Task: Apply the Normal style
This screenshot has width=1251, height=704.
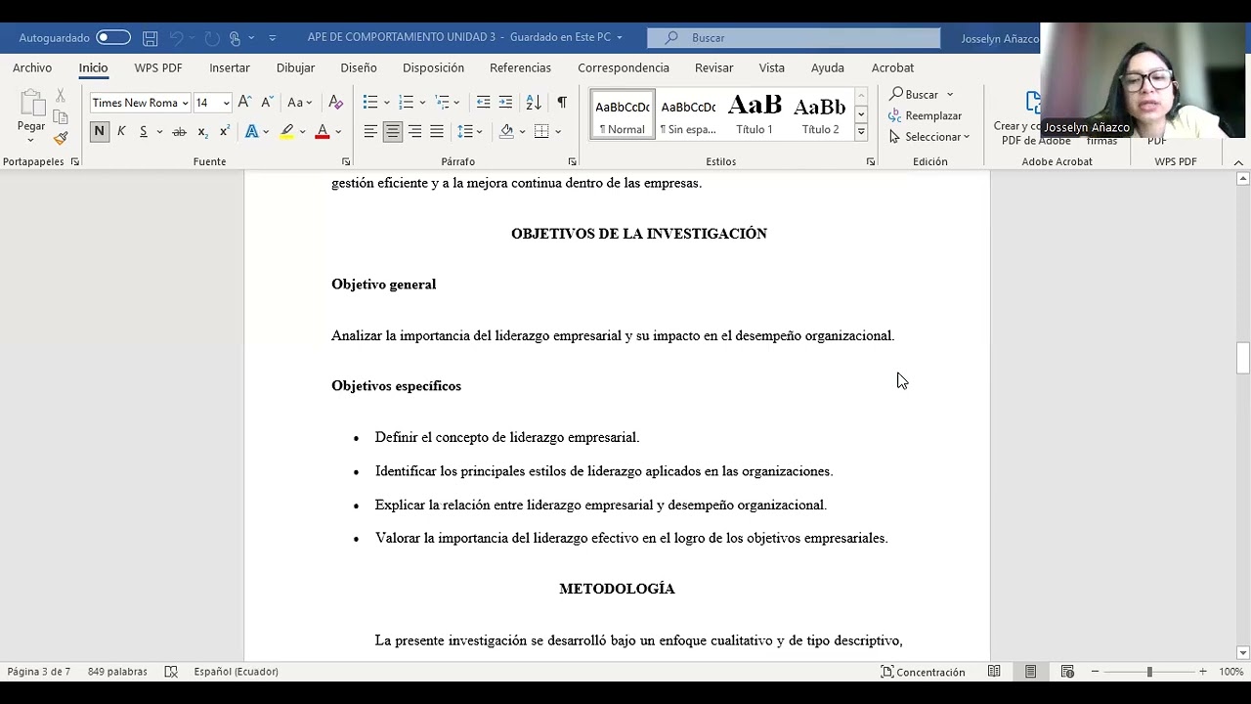Action: [x=623, y=114]
